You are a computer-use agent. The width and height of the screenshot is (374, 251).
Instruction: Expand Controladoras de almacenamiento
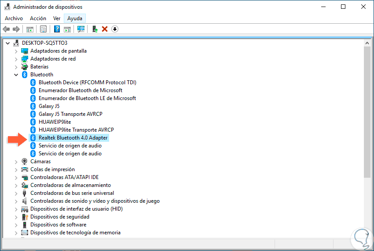coord(16,185)
